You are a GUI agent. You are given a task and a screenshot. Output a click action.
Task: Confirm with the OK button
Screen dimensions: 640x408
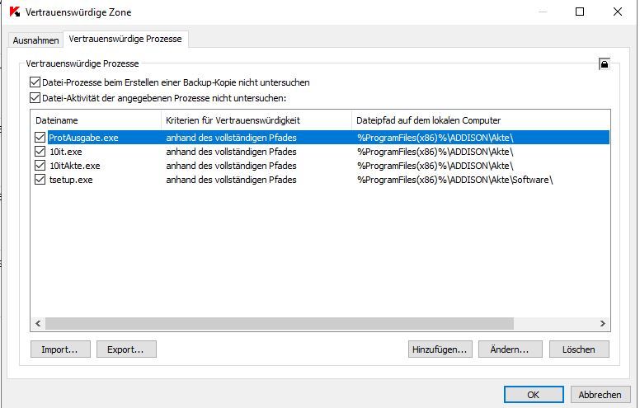coord(534,395)
